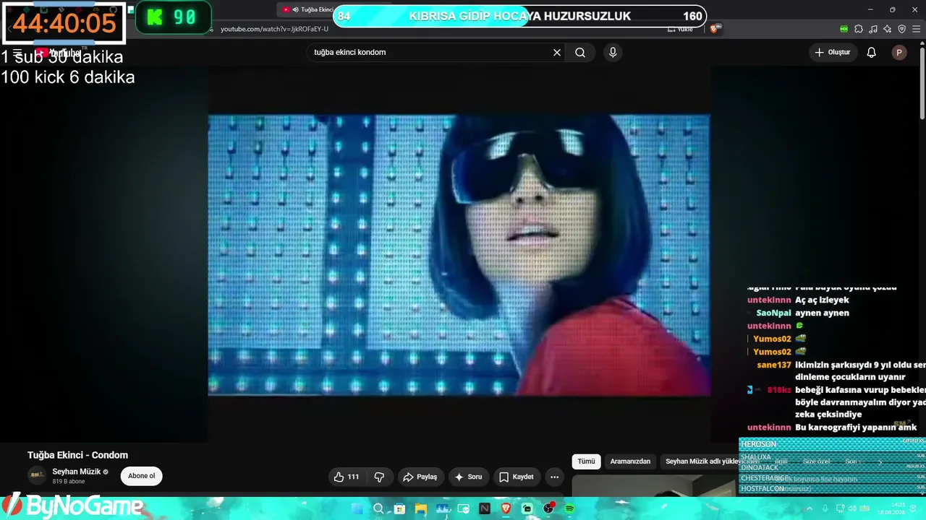Start voice search with the microphone icon
926x520 pixels.
(x=613, y=52)
